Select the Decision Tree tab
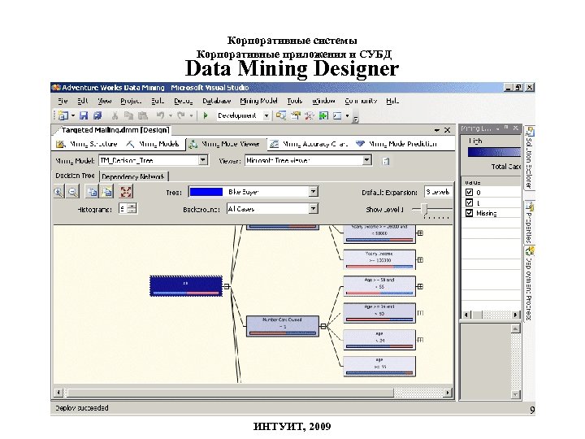585x439 pixels. 75,176
